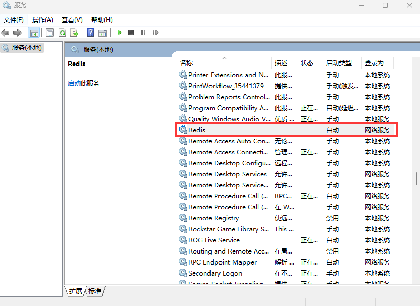Open the Properties toolbar icon
Viewport: 420px width, 306px height.
tap(49, 33)
